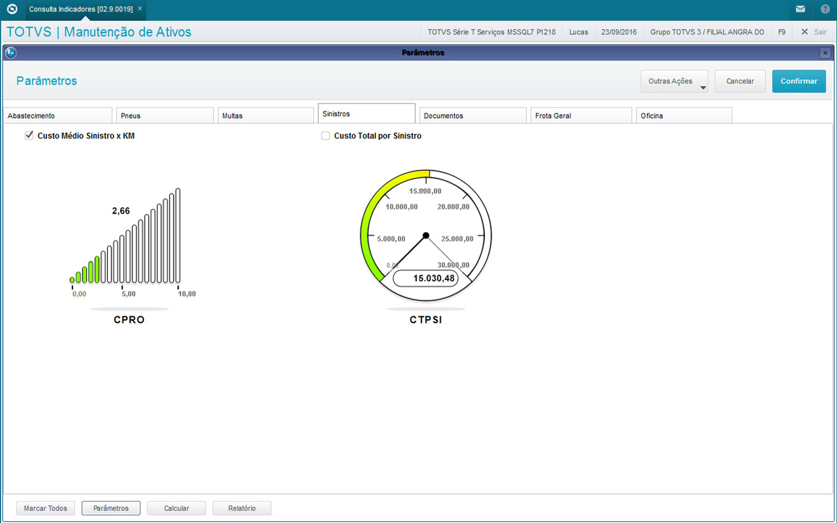837x523 pixels.
Task: Select the Multas tab
Action: (x=266, y=116)
